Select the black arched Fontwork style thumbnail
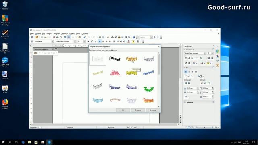 [115, 59]
